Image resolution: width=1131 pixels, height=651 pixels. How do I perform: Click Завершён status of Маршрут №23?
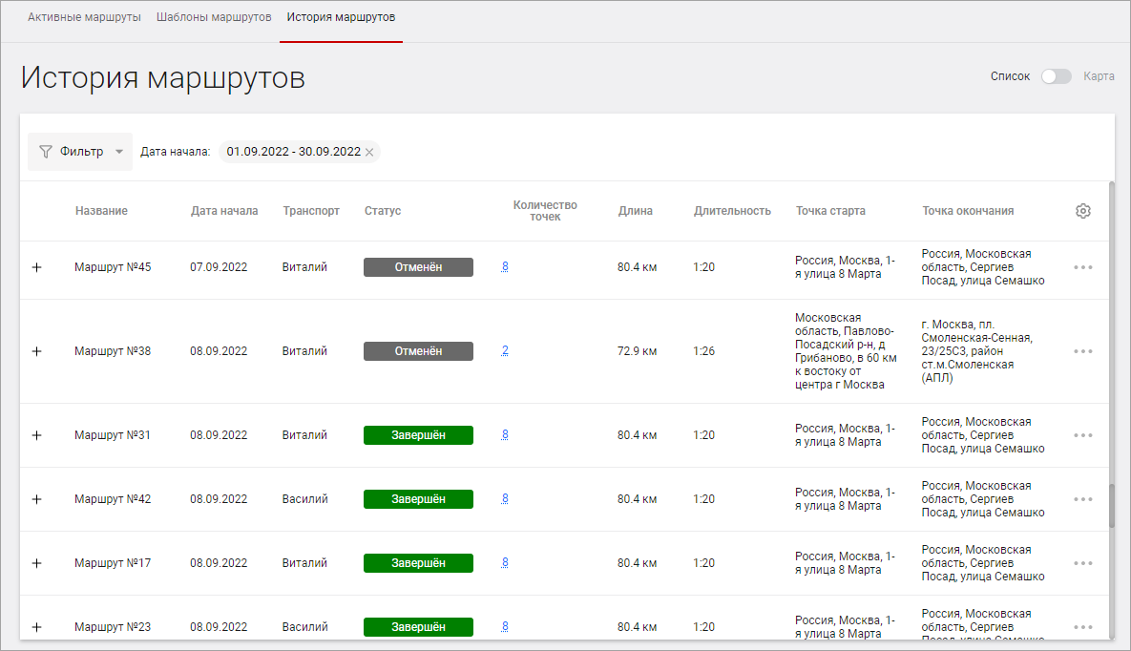point(418,627)
